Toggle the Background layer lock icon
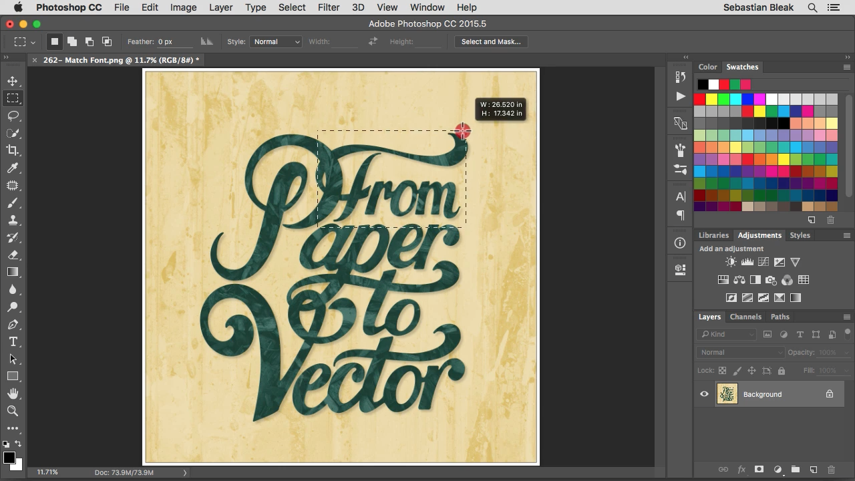The image size is (855, 481). (829, 394)
